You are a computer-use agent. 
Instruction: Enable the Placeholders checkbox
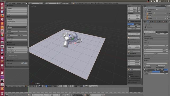(x=144, y=67)
